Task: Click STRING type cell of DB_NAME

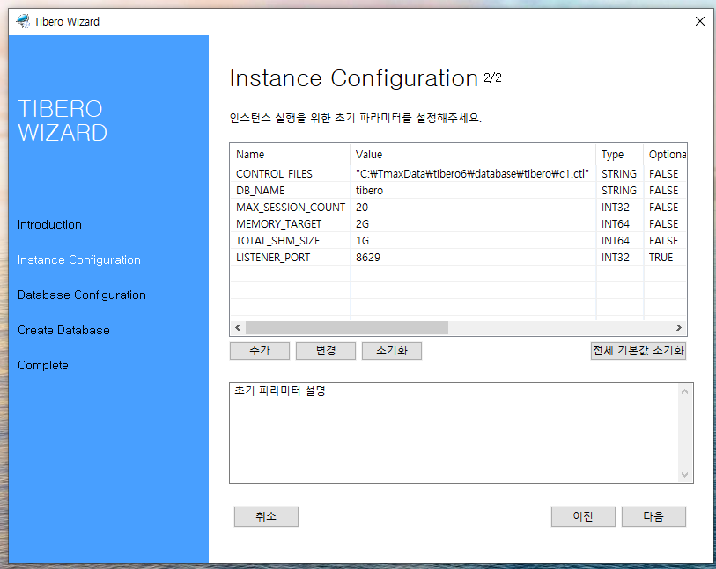Action: pyautogui.click(x=619, y=191)
